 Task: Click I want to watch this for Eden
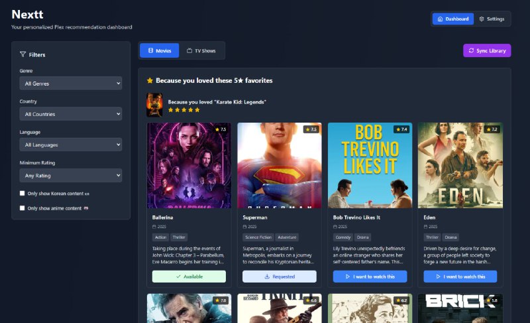click(460, 277)
